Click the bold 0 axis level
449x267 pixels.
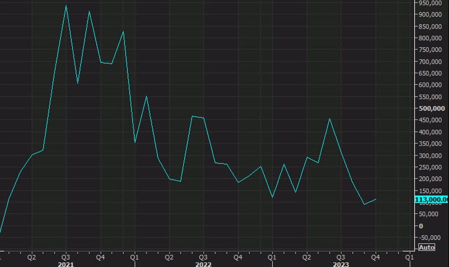[420, 226]
